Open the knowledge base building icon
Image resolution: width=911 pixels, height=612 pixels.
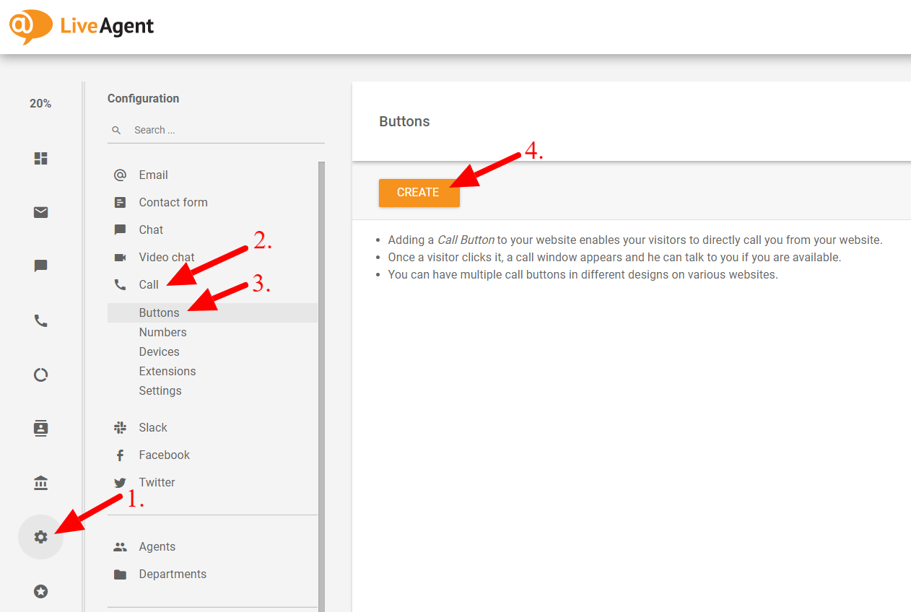pos(40,483)
